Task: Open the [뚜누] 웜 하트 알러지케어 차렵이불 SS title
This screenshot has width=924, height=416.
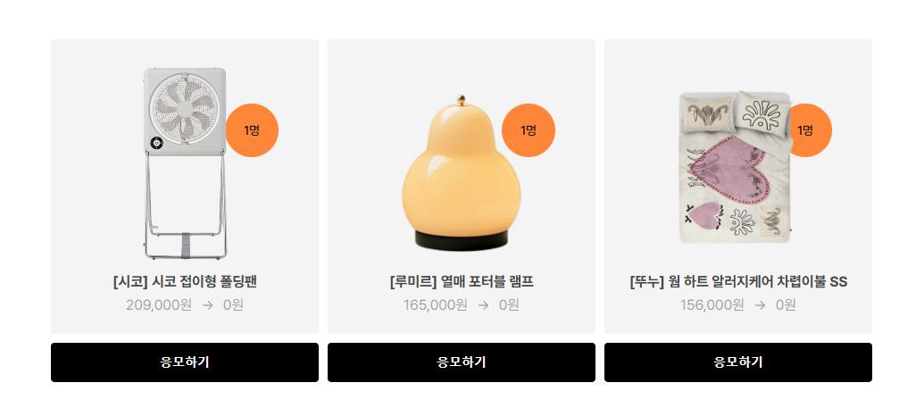Action: pyautogui.click(x=738, y=282)
